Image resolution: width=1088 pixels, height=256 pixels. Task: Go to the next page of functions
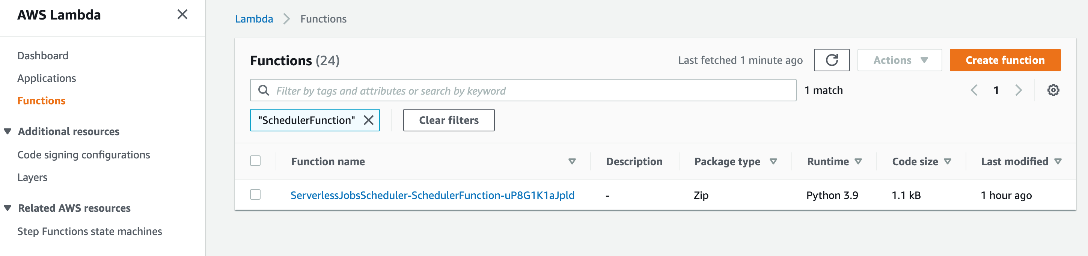tap(1019, 90)
